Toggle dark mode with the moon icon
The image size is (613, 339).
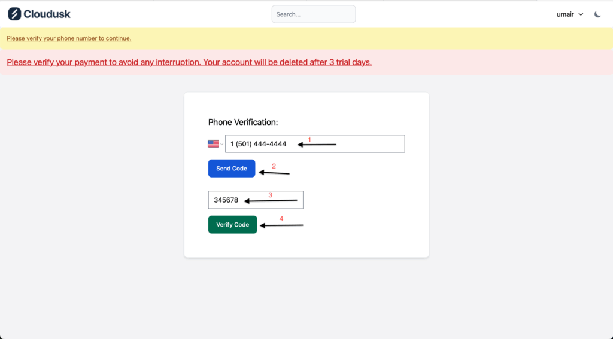click(x=597, y=14)
